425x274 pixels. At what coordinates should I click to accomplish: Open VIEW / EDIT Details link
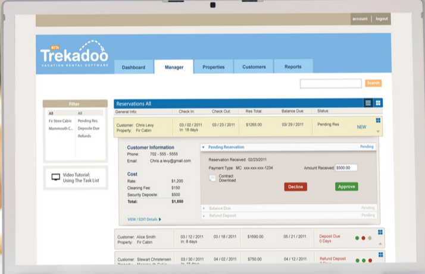144,219
